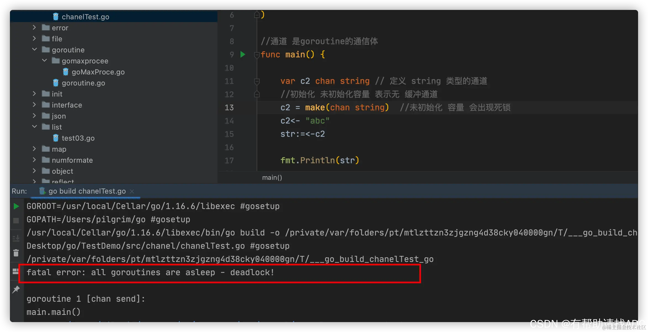Viewport: 648px width, 332px height.
Task: Click the scroll to end icon
Action: (x=16, y=238)
